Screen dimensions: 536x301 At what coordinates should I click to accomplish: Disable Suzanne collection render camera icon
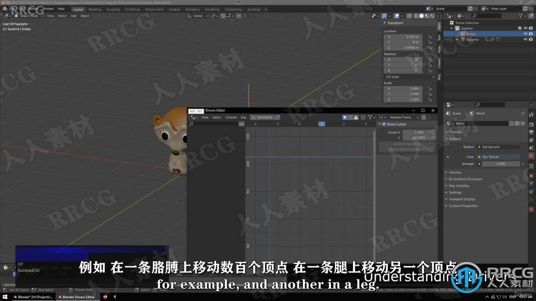[531, 28]
